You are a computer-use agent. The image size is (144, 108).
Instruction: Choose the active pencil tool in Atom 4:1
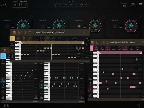tap(90, 90)
